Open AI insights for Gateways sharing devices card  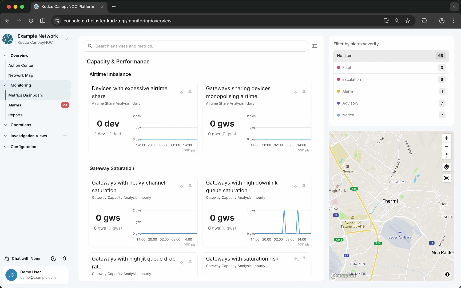(296, 92)
